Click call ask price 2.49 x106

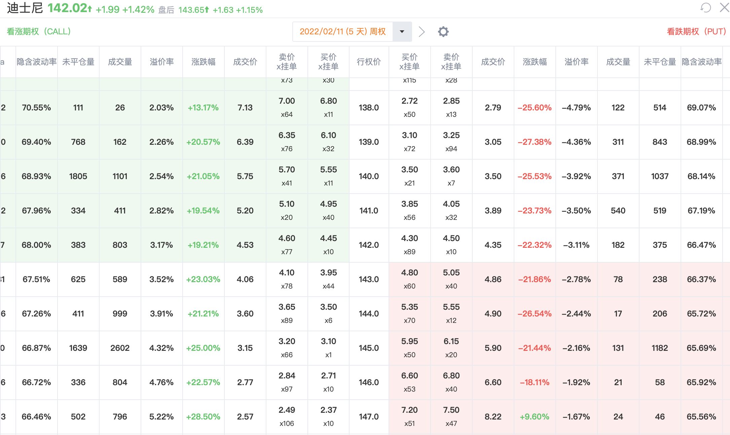click(287, 417)
